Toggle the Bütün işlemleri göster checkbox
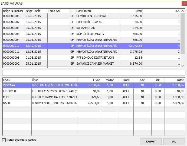The image size is (187, 146). [x=4, y=140]
